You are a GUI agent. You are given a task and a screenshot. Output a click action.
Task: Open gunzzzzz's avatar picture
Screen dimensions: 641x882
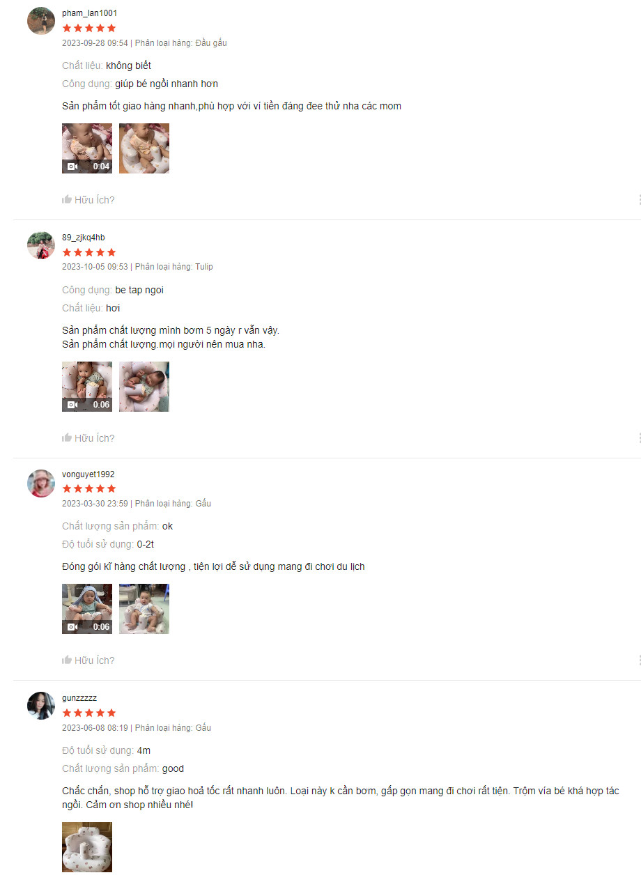coord(41,706)
